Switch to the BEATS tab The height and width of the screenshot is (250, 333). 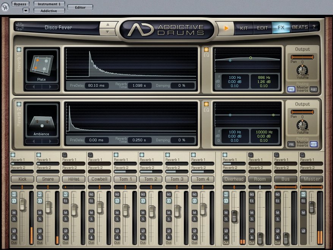300,27
